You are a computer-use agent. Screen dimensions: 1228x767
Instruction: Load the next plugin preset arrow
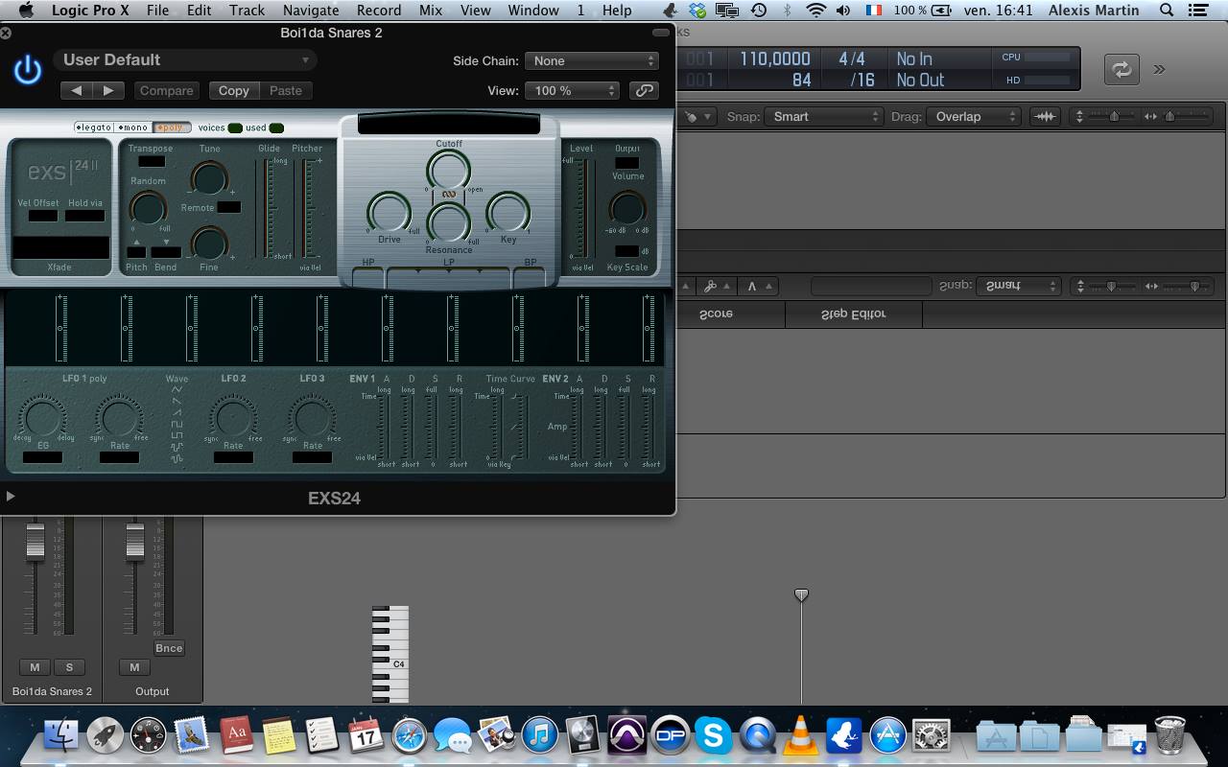click(x=108, y=90)
